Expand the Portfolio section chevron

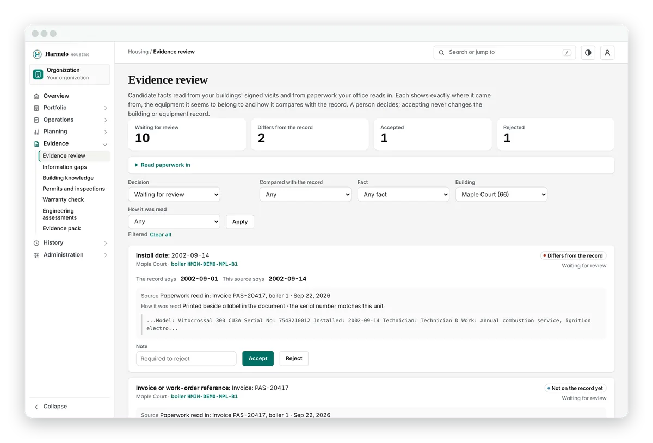tap(106, 108)
